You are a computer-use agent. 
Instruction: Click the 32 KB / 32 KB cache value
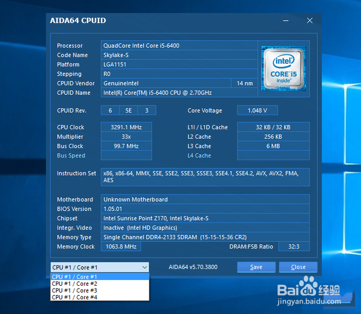pos(273,127)
